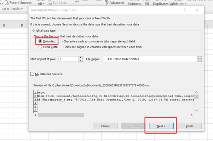Click the sort A-Z icon
This screenshot has height=141, width=213.
tap(77, 1)
